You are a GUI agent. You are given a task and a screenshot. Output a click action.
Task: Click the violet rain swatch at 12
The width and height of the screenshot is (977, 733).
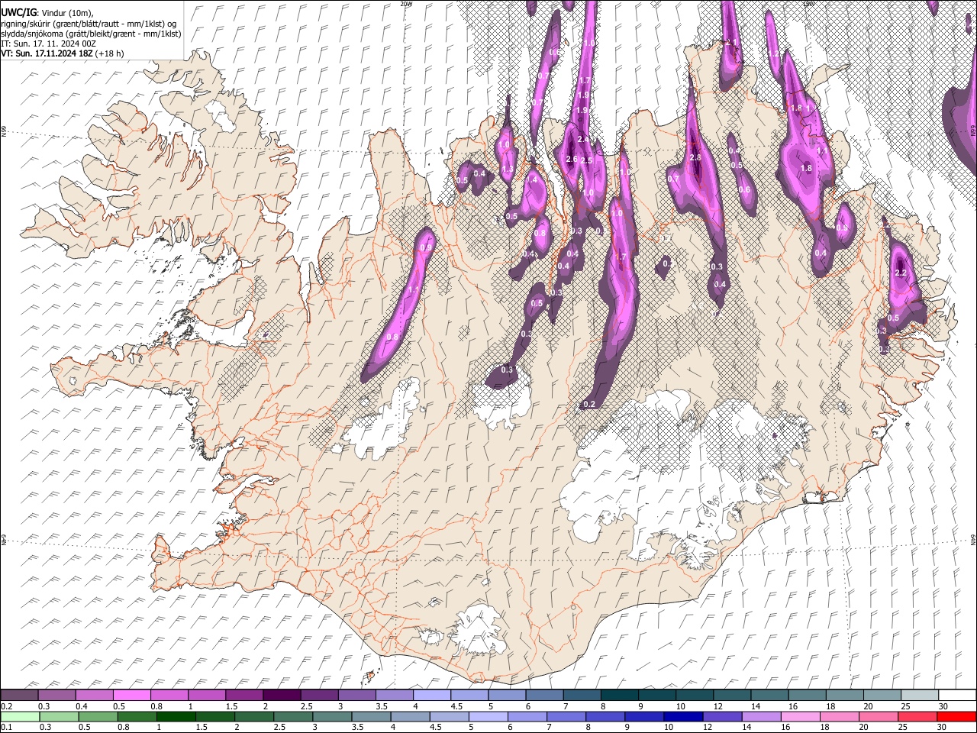pos(723,716)
